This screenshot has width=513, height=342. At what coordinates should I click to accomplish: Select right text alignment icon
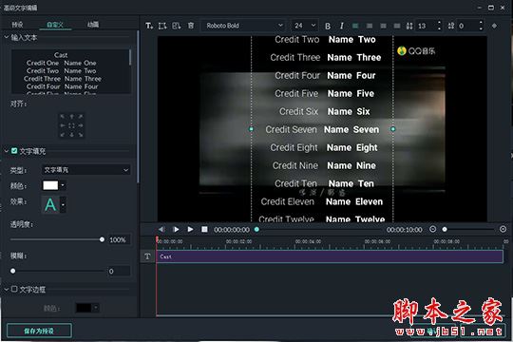tap(383, 26)
